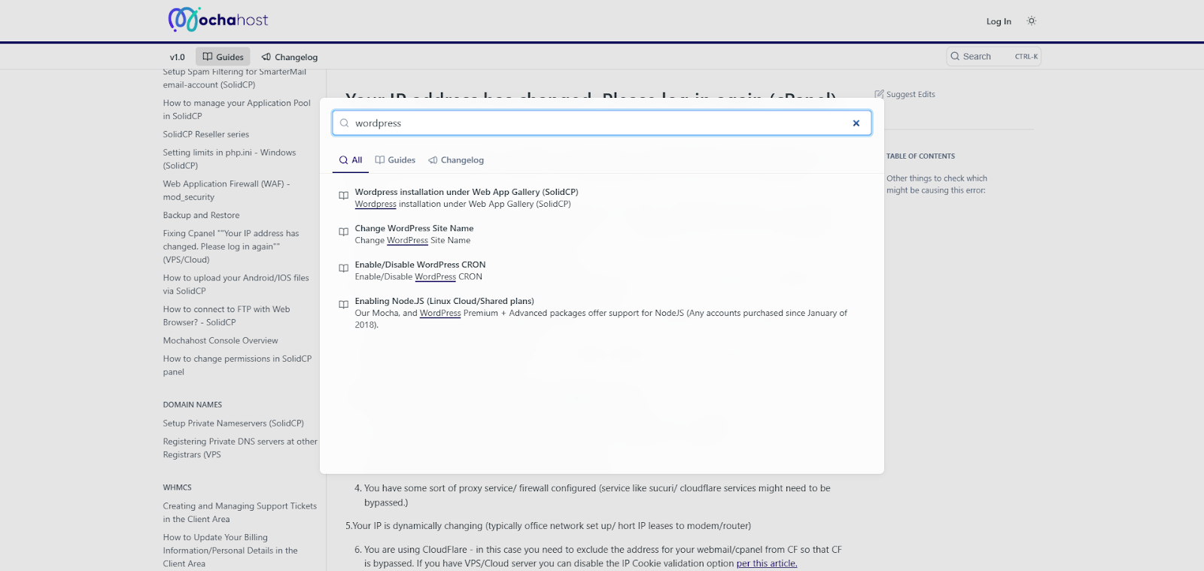The width and height of the screenshot is (1204, 571).
Task: Click the book icon beside Wordpress installation result
Action: [x=344, y=196]
